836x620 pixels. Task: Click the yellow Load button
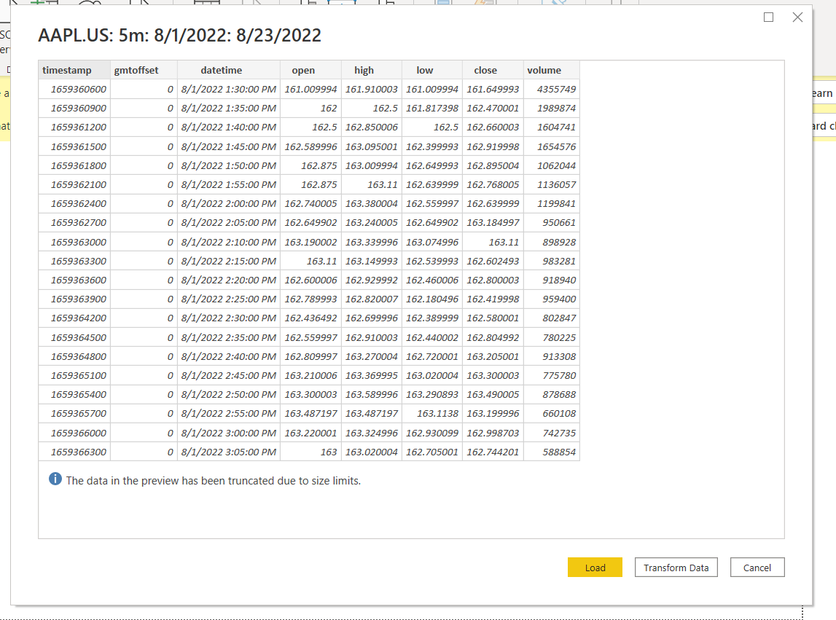[595, 568]
